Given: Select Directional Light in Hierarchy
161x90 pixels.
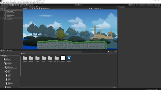Looking at the screenshot, I should [10, 13].
